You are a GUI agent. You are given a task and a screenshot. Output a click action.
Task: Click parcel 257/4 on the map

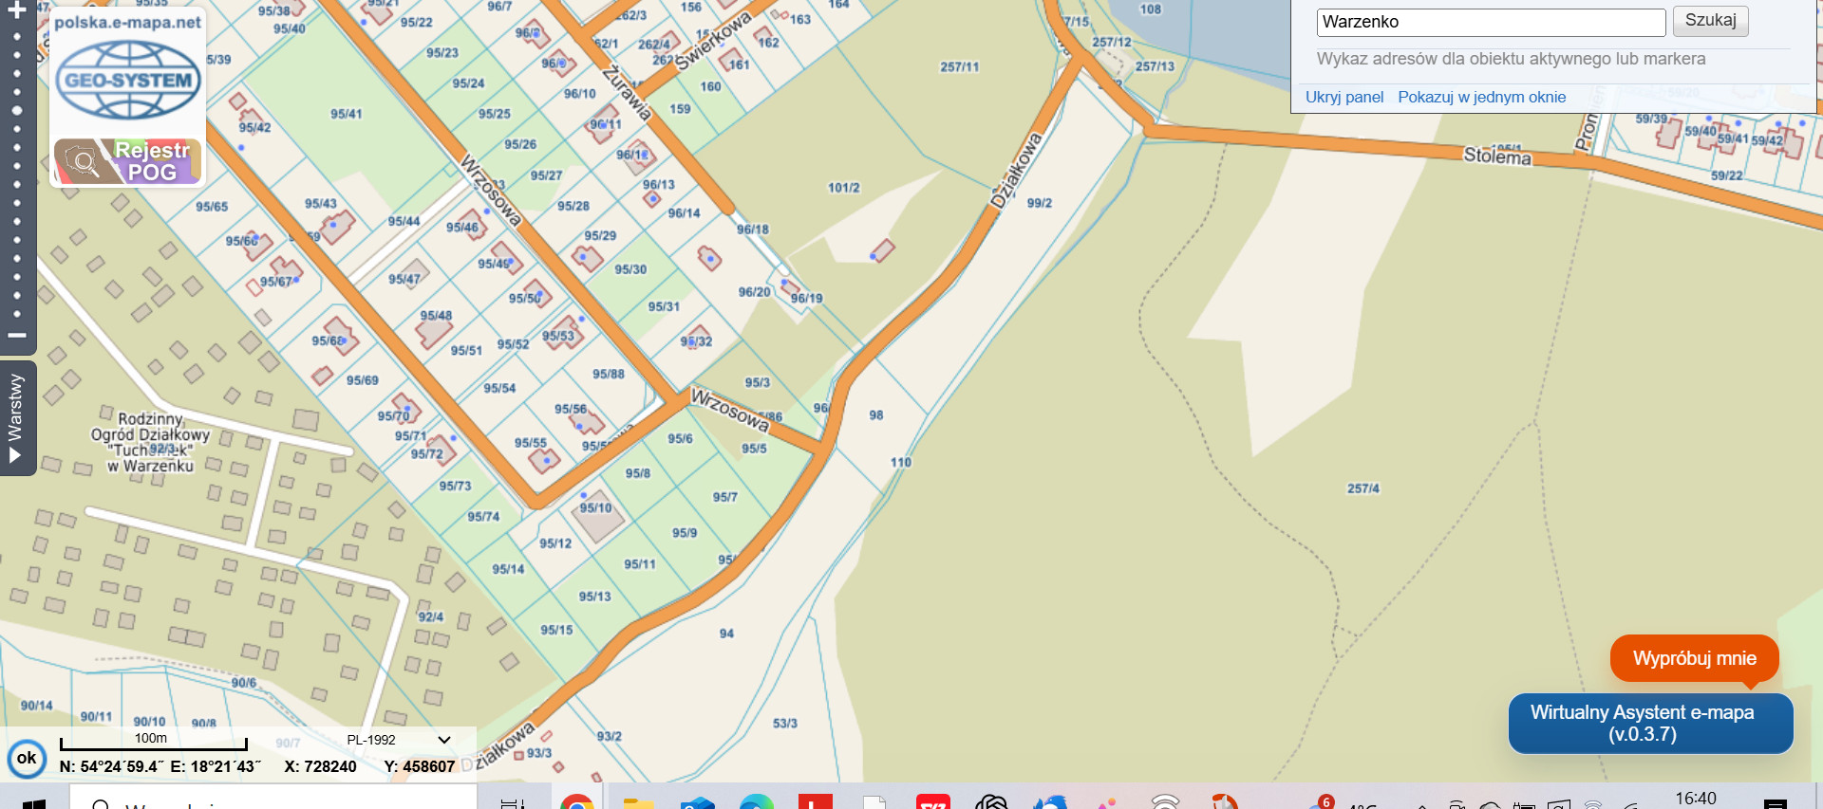[1363, 488]
